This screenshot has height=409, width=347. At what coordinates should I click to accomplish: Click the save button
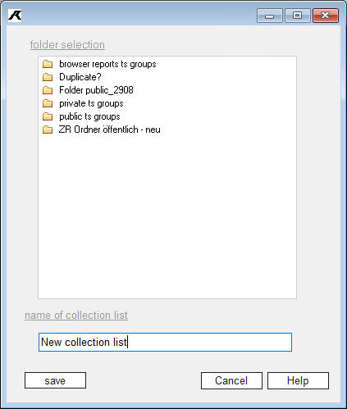(55, 380)
